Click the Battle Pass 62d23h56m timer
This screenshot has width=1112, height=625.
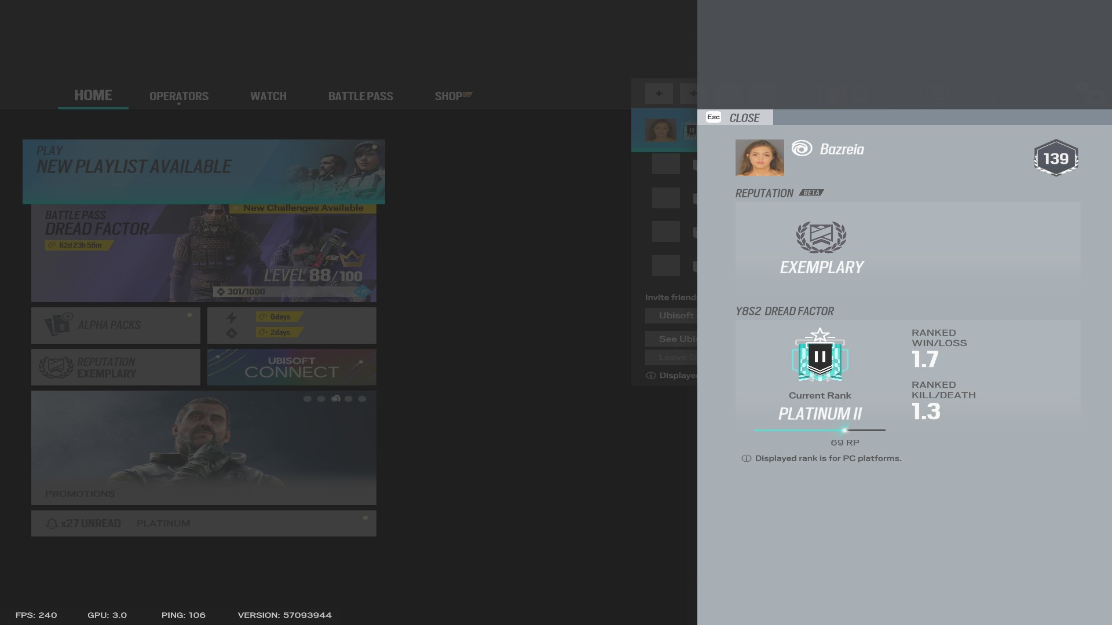(x=79, y=245)
